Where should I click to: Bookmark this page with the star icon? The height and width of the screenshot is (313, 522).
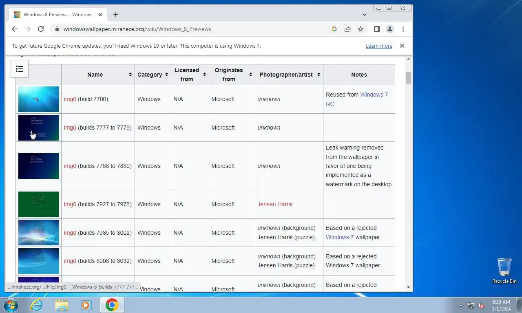pyautogui.click(x=361, y=29)
